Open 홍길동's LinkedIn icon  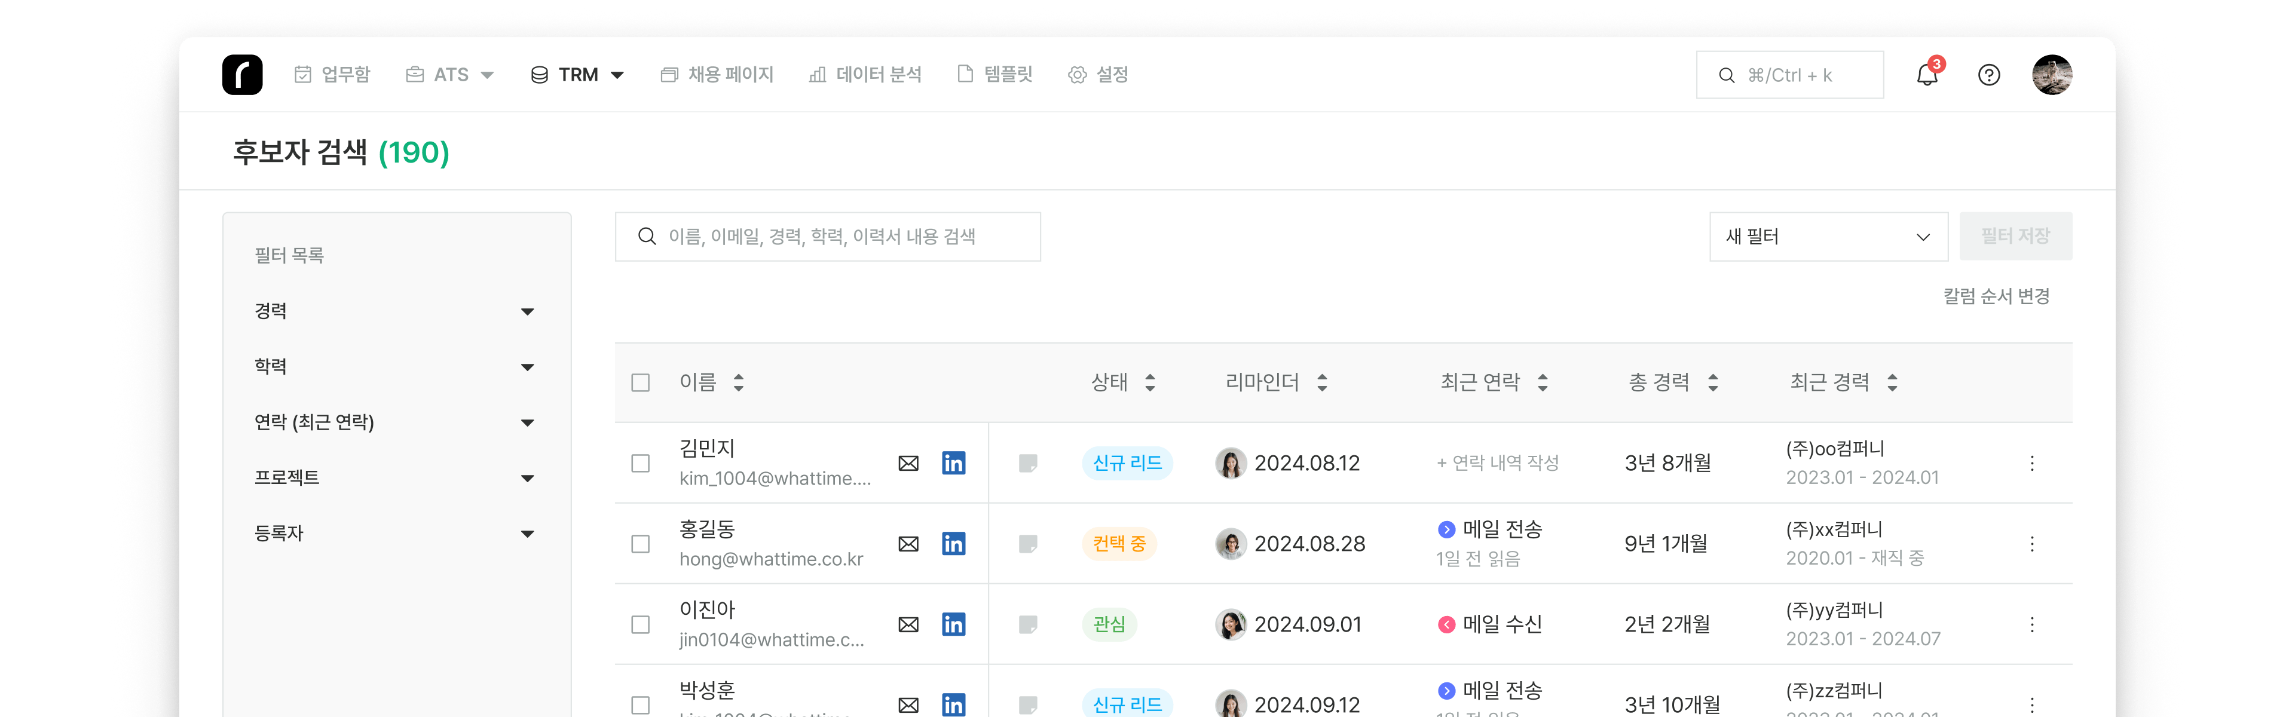[x=953, y=543]
